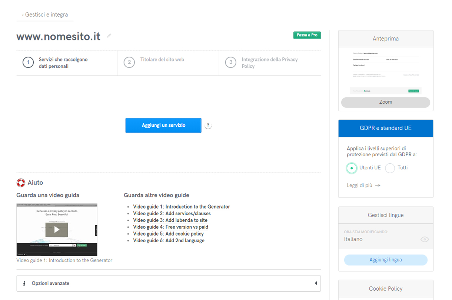Select the Tutti radio button

click(x=390, y=168)
